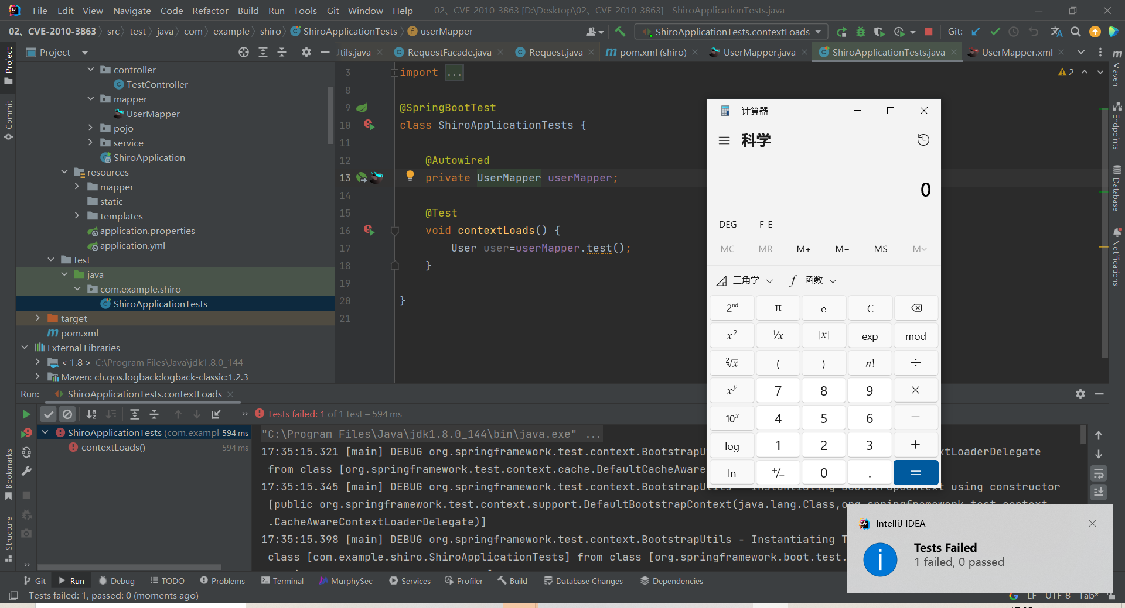Hide the Project tool window
The width and height of the screenshot is (1125, 608).
[325, 52]
